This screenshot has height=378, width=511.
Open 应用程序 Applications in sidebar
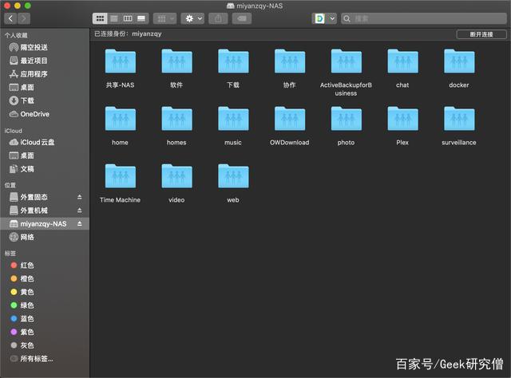pos(45,74)
